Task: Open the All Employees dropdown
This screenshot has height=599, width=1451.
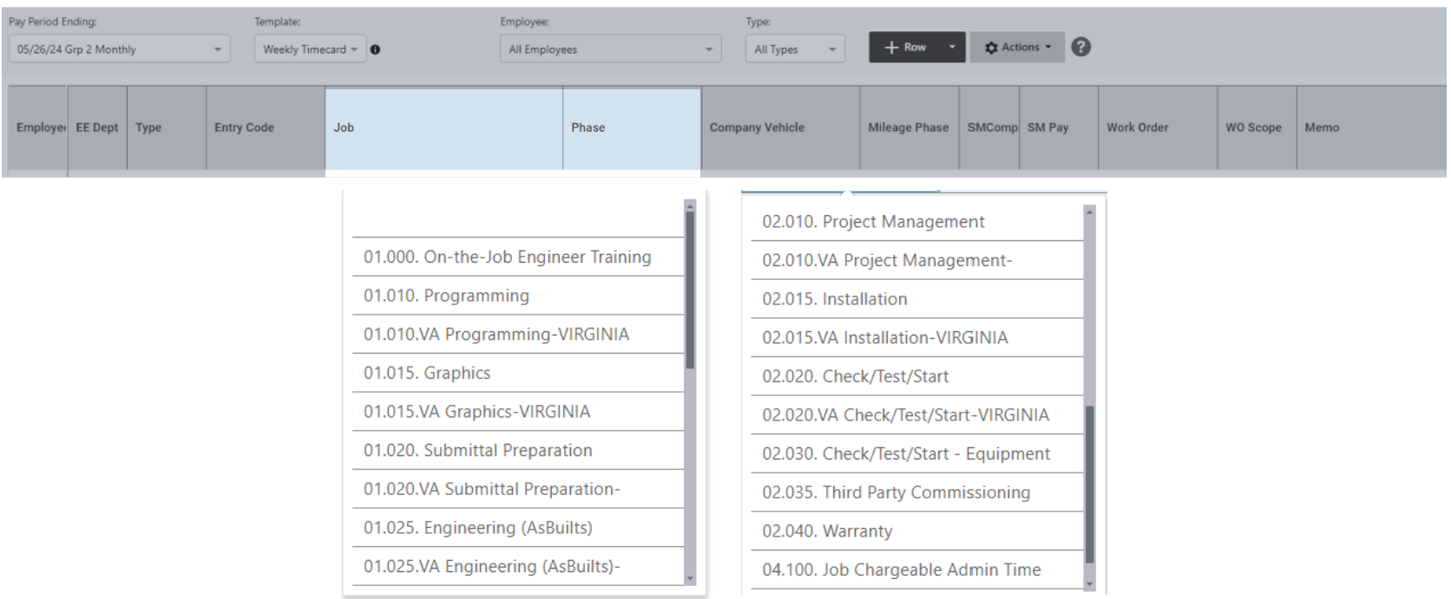Action: coord(610,49)
